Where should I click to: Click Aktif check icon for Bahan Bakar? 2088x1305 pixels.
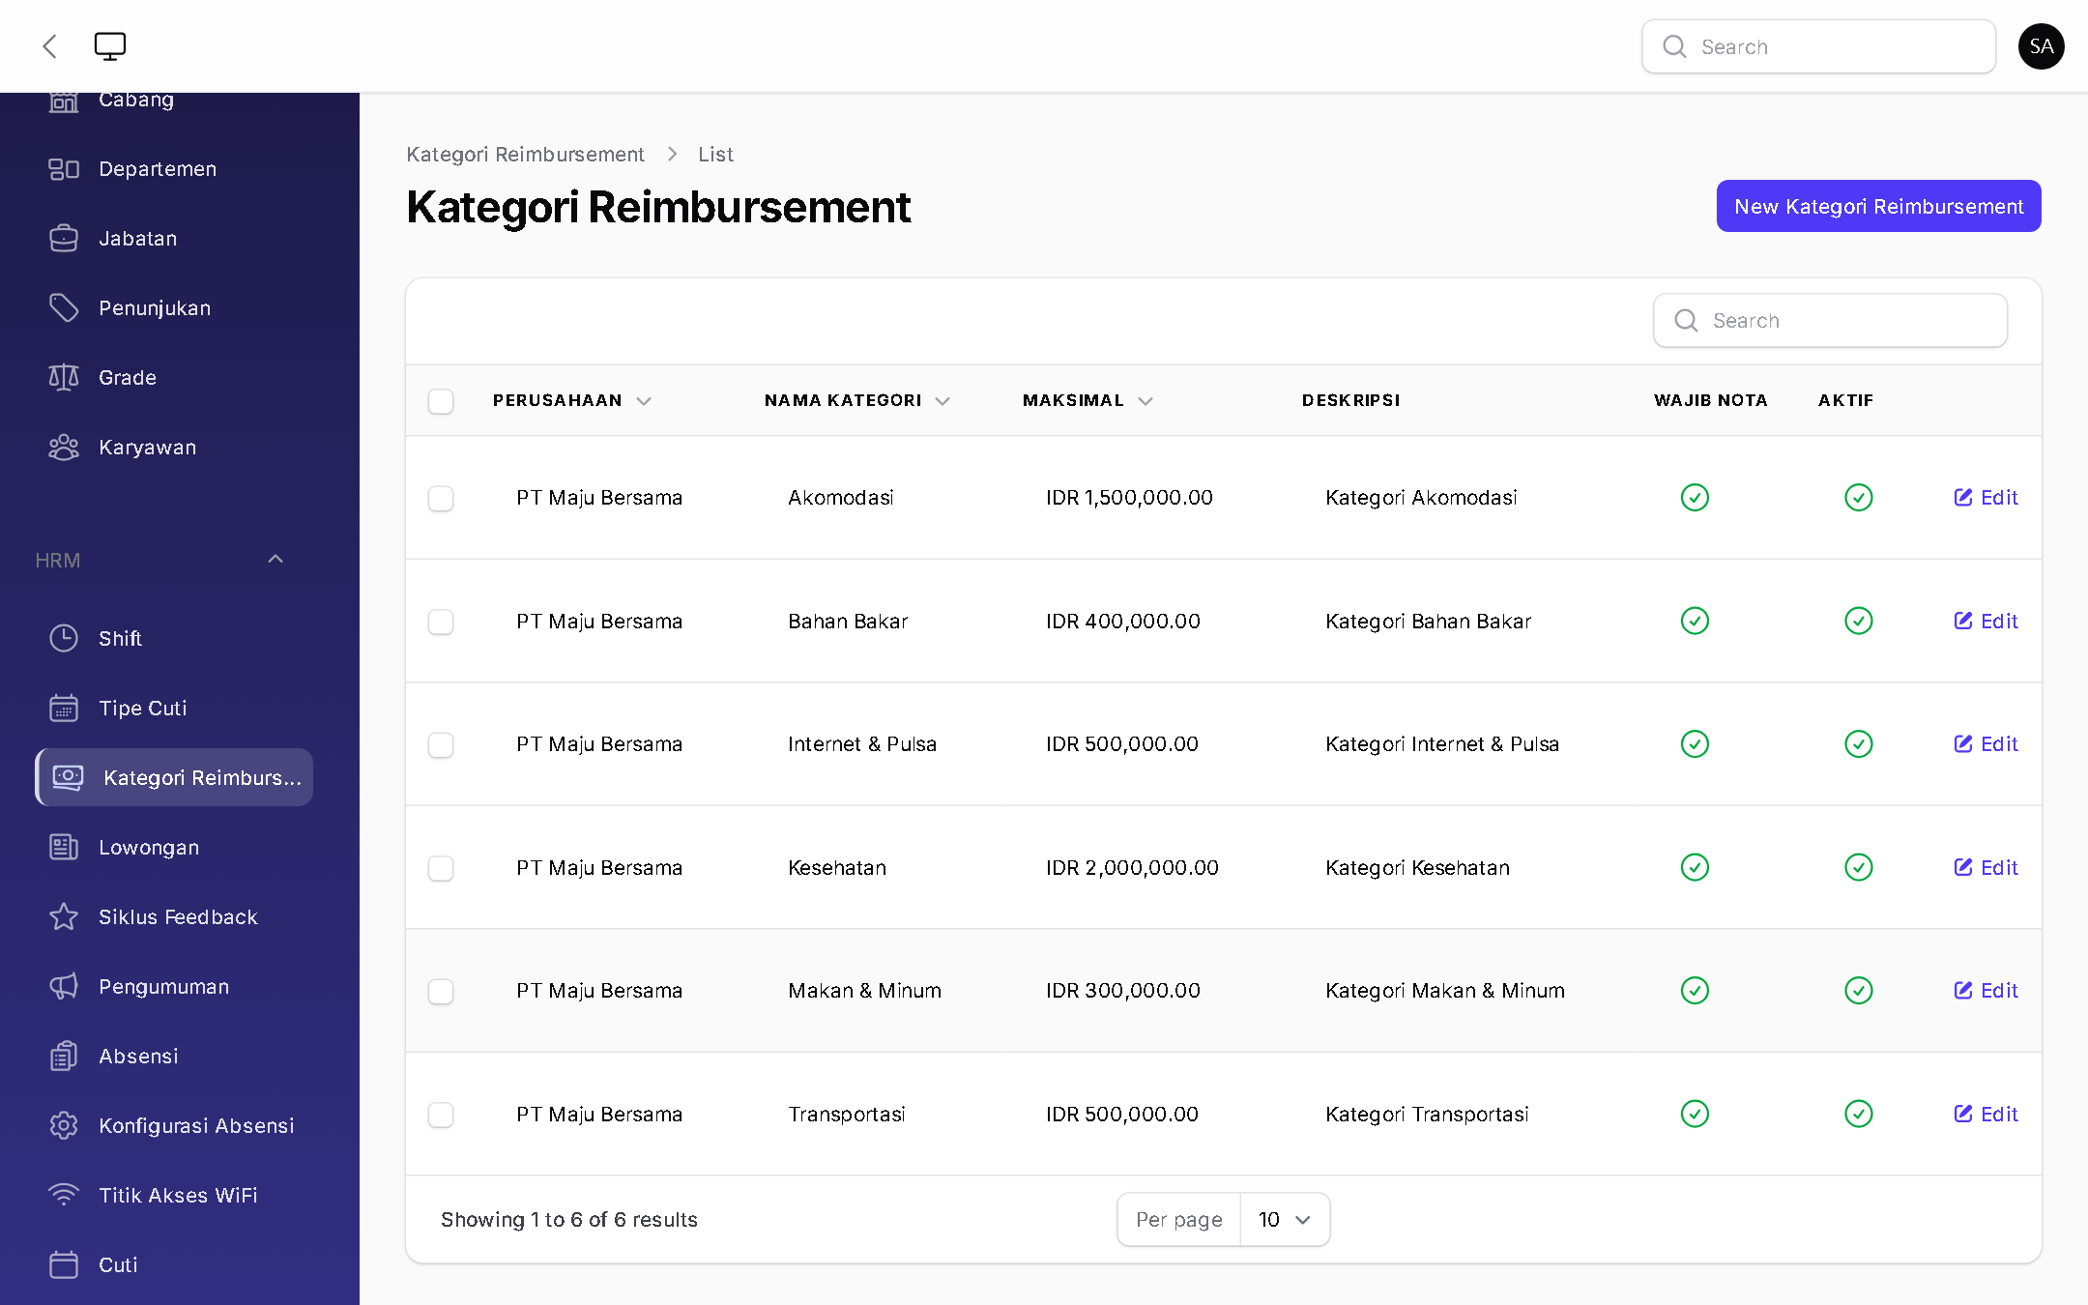[1858, 621]
